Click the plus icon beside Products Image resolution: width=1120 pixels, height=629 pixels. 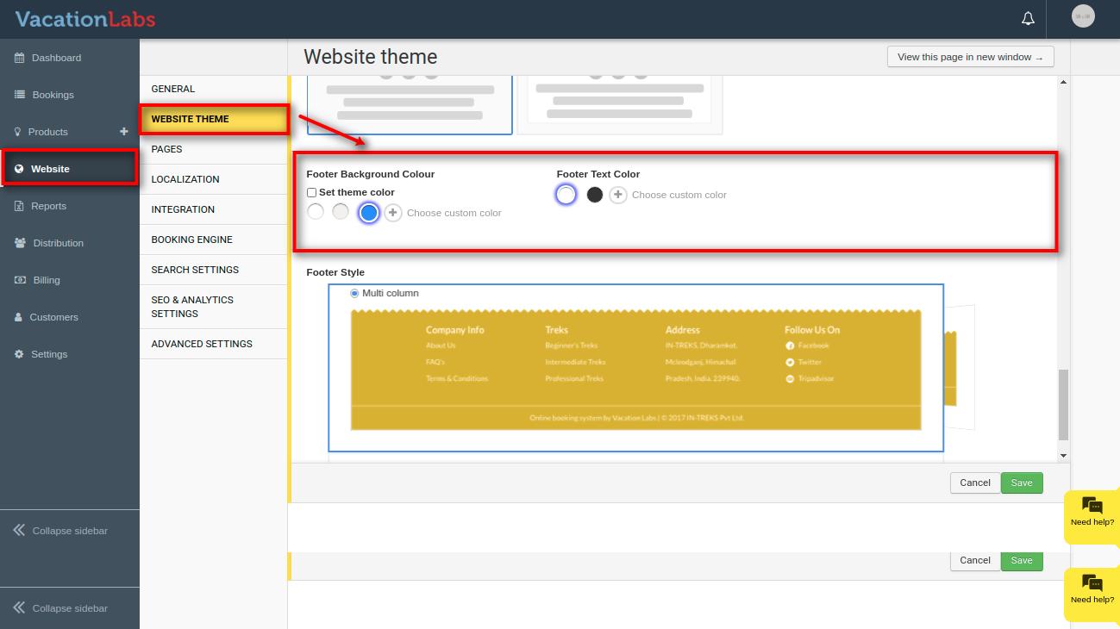tap(123, 131)
